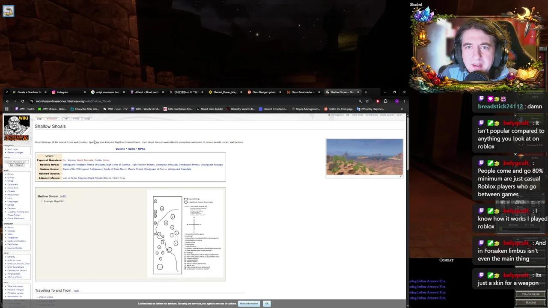Click the create account link
The height and width of the screenshot is (308, 548).
point(387,115)
